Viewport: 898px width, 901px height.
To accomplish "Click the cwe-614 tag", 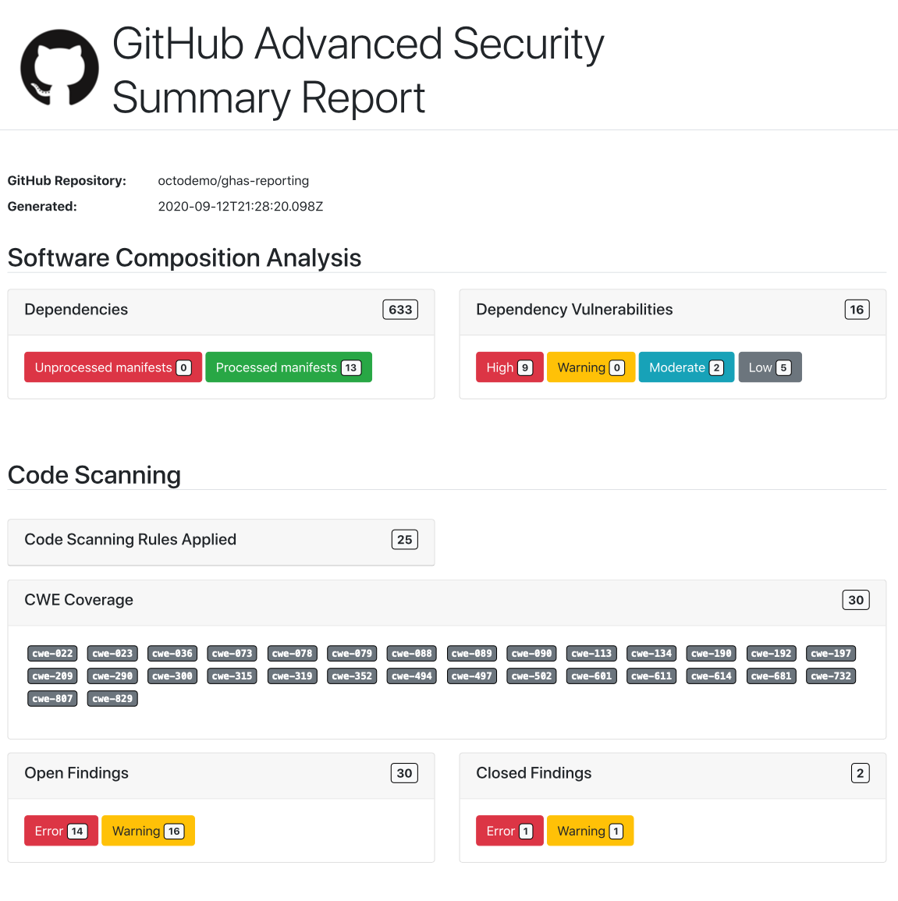I will point(712,676).
